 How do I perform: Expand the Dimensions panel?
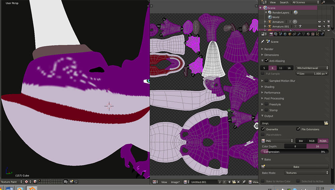(x=271, y=55)
